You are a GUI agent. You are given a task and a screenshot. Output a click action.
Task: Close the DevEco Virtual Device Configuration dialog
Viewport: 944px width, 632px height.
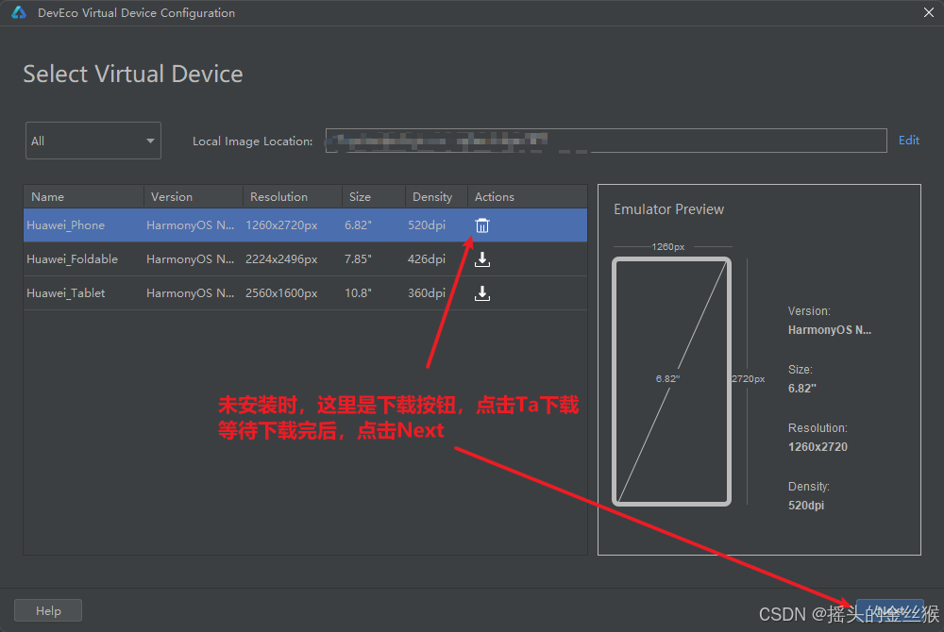[x=928, y=12]
